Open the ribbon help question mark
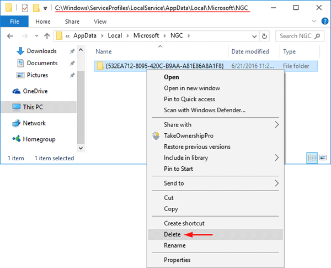 324,22
